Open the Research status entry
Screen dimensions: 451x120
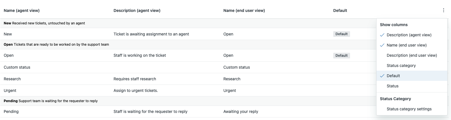coord(12,79)
